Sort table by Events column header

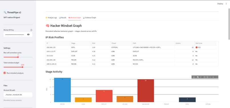(x=185, y=43)
